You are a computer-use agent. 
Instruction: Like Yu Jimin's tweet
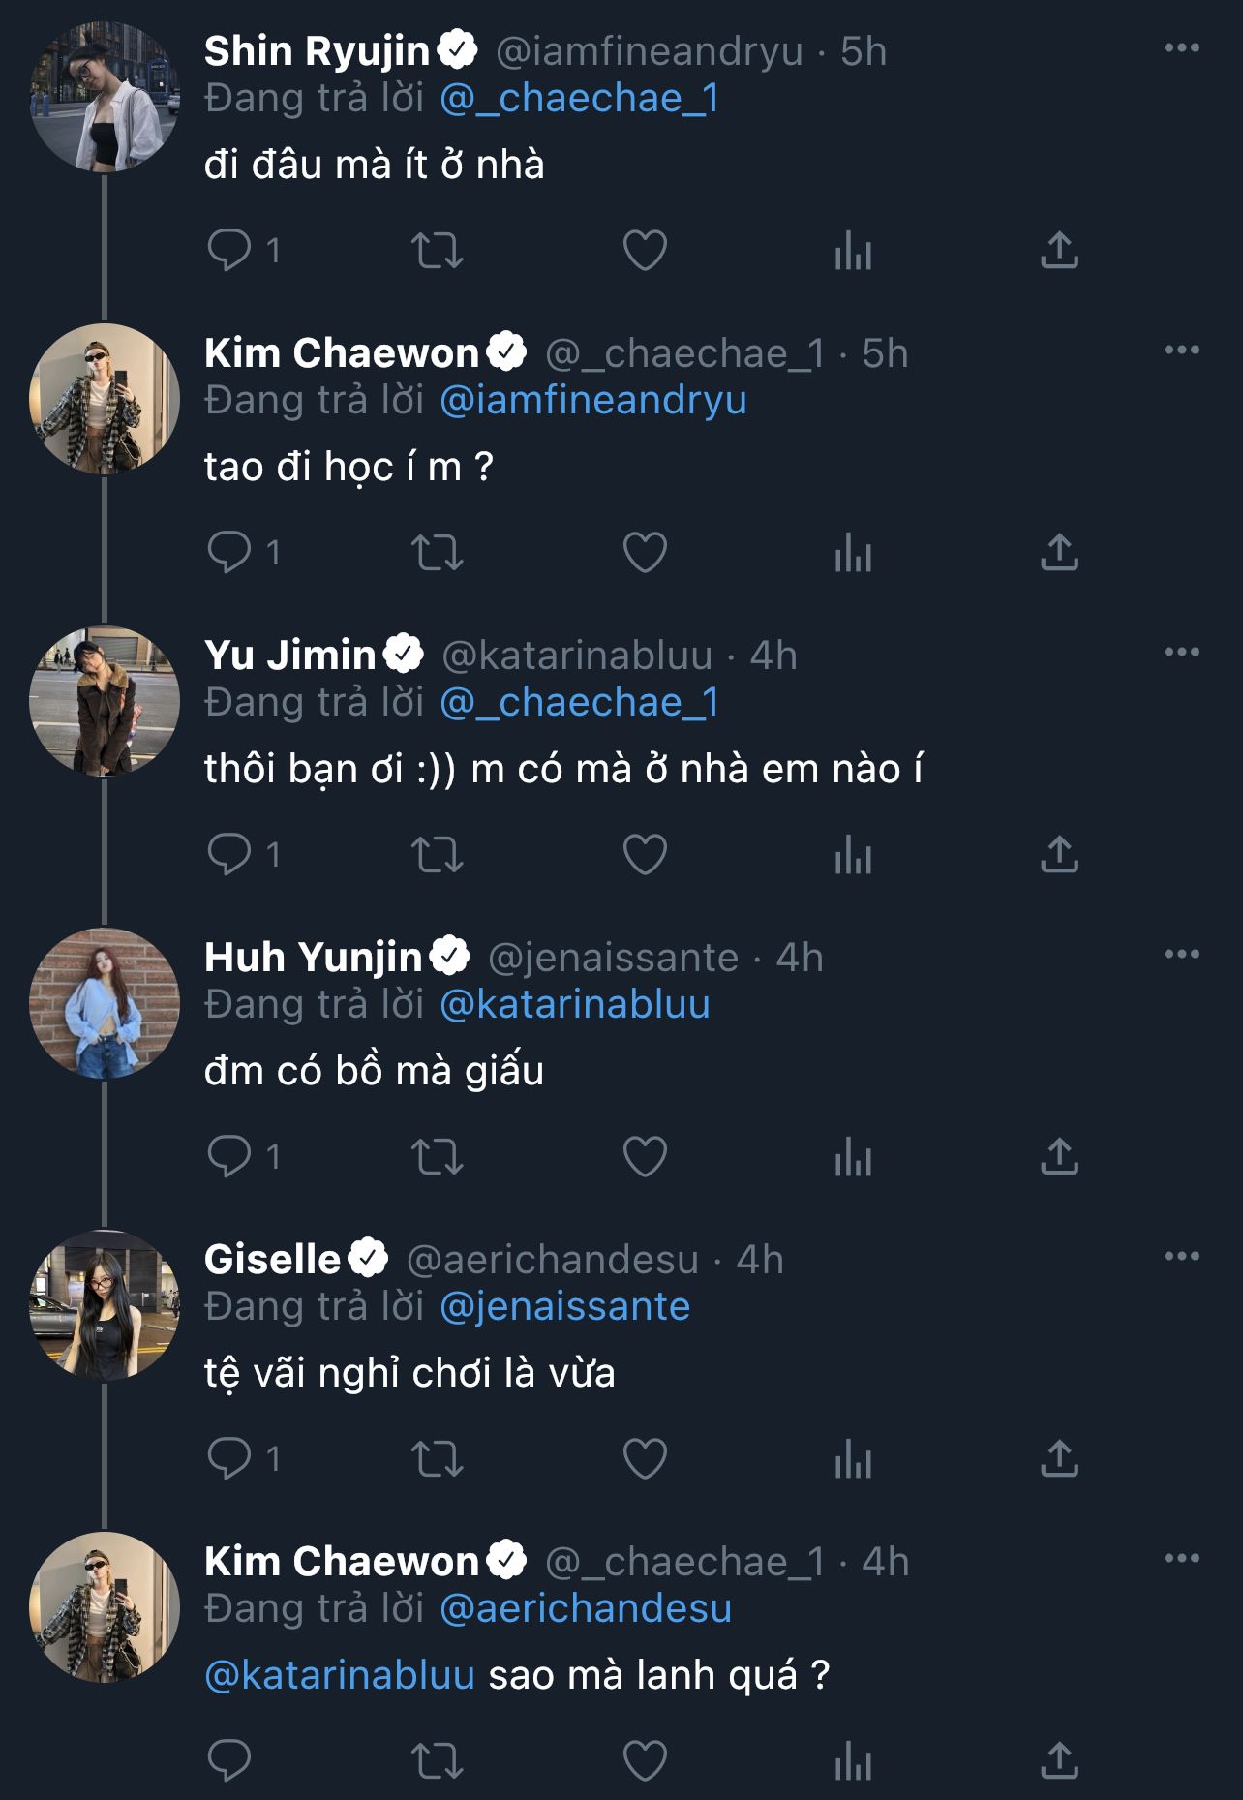point(645,855)
